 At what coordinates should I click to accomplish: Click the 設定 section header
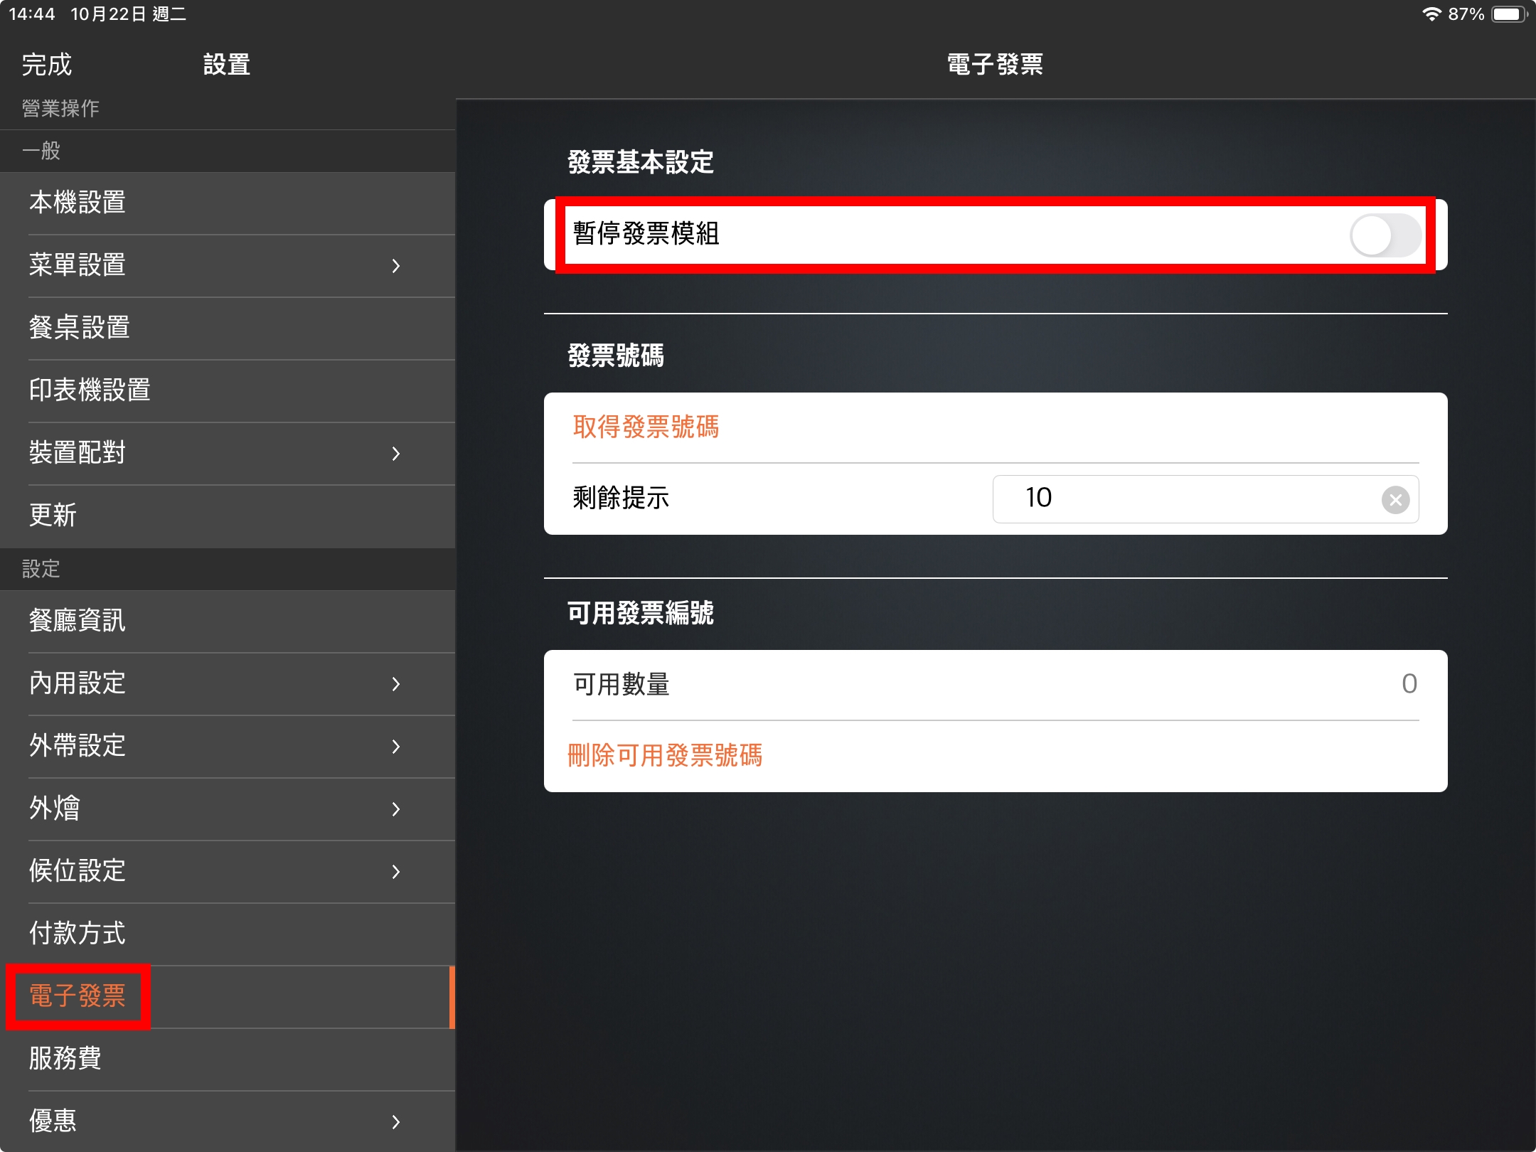pyautogui.click(x=41, y=569)
